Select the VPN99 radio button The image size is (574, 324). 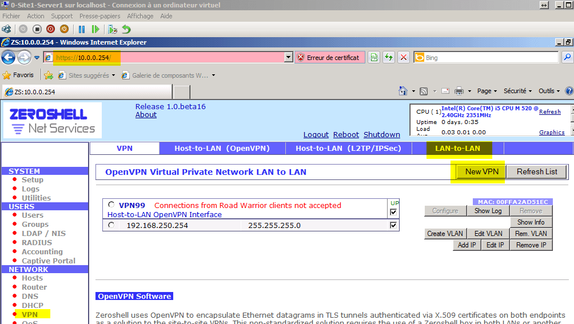point(111,205)
